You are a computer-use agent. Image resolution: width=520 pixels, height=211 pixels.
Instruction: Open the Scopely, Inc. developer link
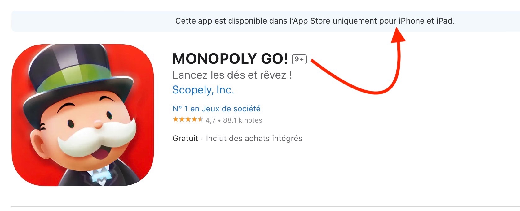coord(203,90)
